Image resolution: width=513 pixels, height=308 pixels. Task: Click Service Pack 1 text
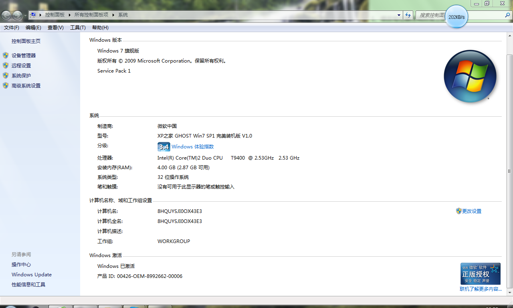(x=114, y=71)
